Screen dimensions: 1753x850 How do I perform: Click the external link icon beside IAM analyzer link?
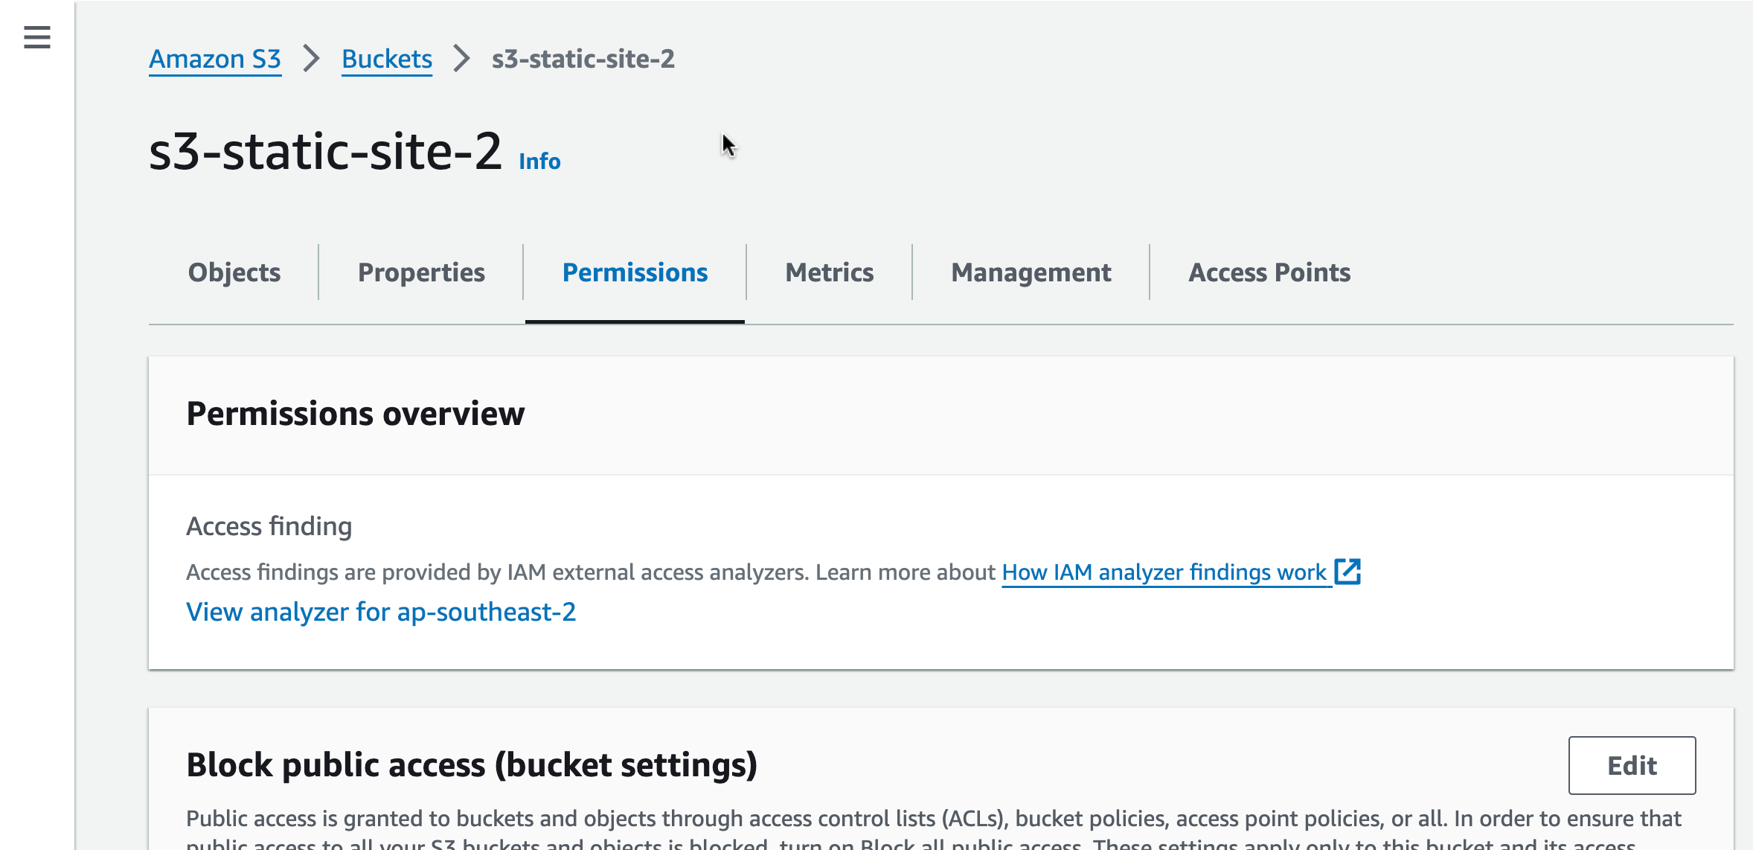click(1347, 572)
